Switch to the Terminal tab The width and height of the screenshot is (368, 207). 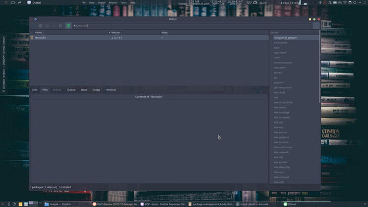pyautogui.click(x=110, y=89)
